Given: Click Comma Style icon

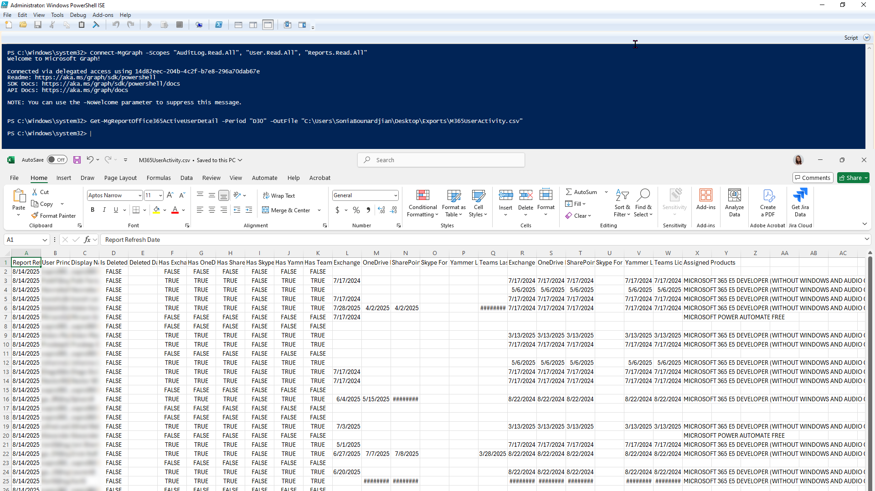Looking at the screenshot, I should coord(368,210).
